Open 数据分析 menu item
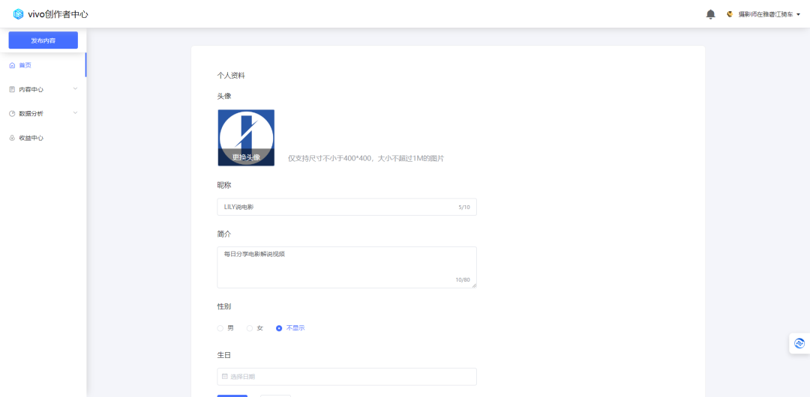Viewport: 810px width, 397px height. [43, 114]
